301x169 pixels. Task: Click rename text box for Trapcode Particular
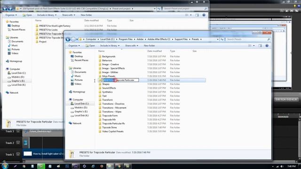click(x=120, y=80)
